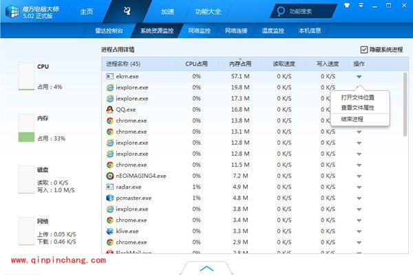Sort by the 写入速度 column header

pyautogui.click(x=328, y=64)
